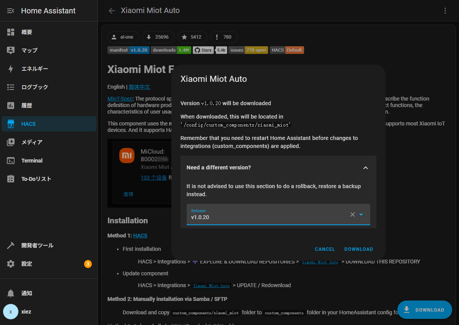Open the ログブック logbook list icon

11,87
